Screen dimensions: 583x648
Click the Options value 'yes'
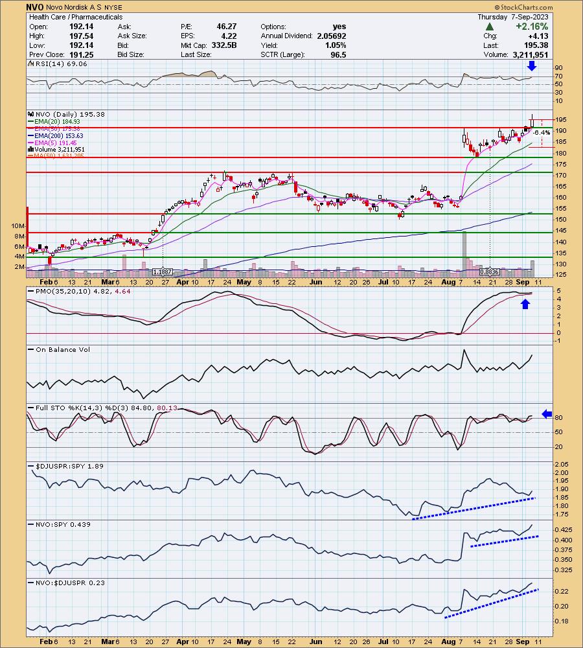pyautogui.click(x=339, y=27)
